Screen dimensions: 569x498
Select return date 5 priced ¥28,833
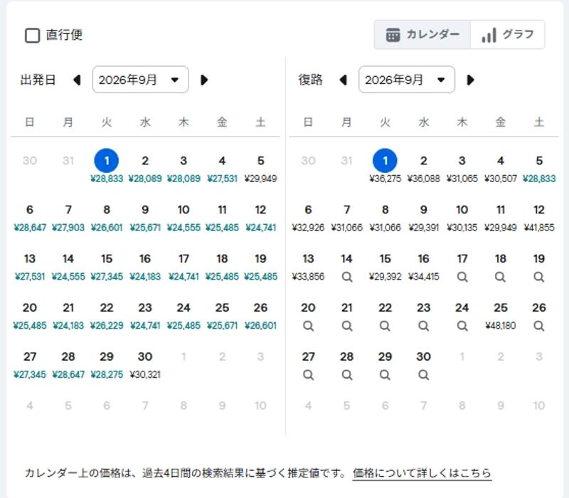tap(539, 168)
